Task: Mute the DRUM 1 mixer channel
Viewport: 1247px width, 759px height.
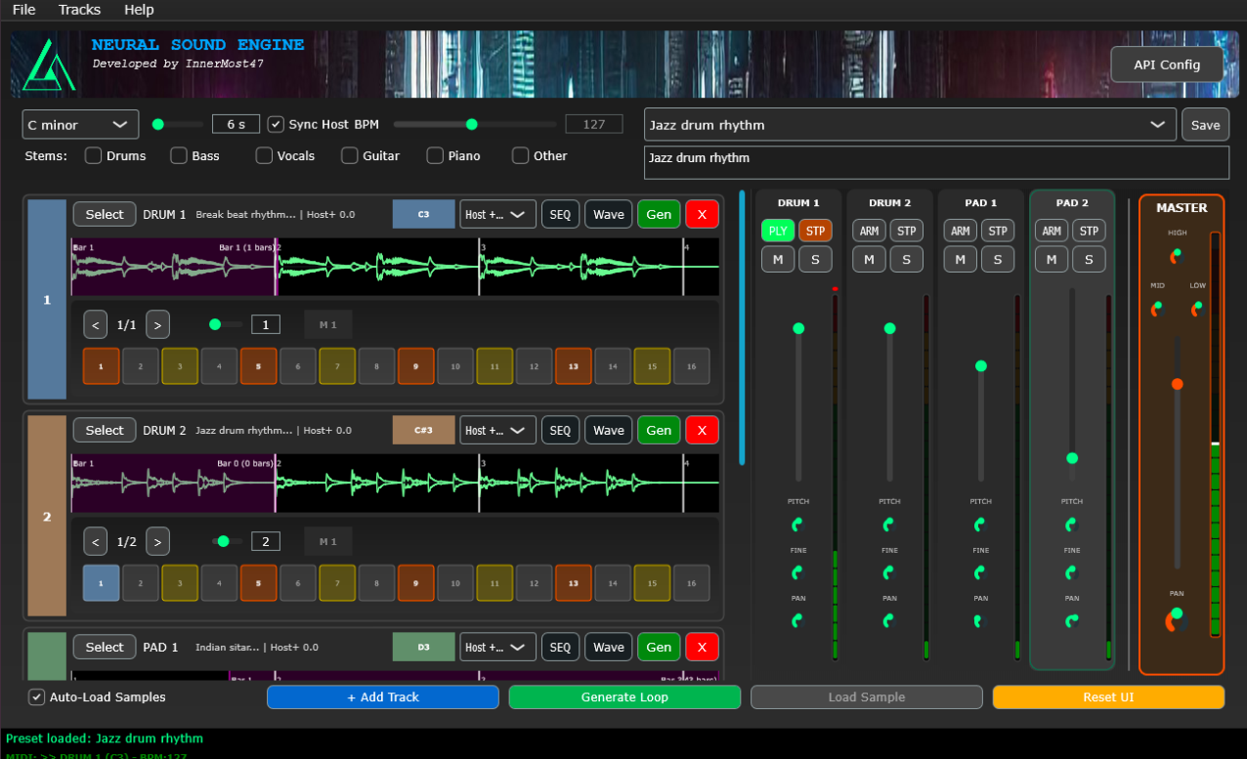Action: [x=778, y=259]
